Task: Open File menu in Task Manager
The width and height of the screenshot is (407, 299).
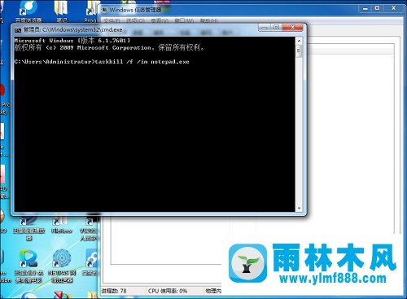Action: tap(112, 20)
